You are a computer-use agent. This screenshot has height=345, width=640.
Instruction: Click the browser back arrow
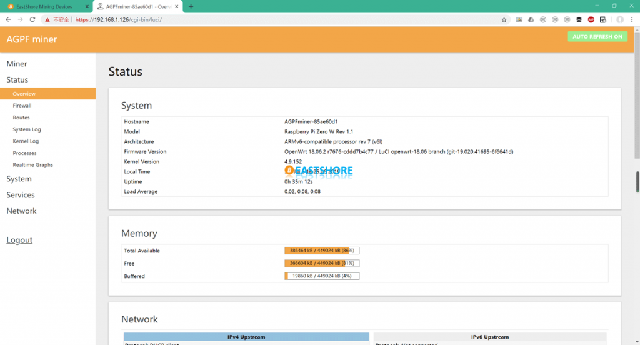[8, 19]
